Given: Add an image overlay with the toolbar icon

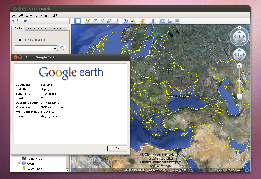Looking at the screenshot, I should tap(109, 21).
